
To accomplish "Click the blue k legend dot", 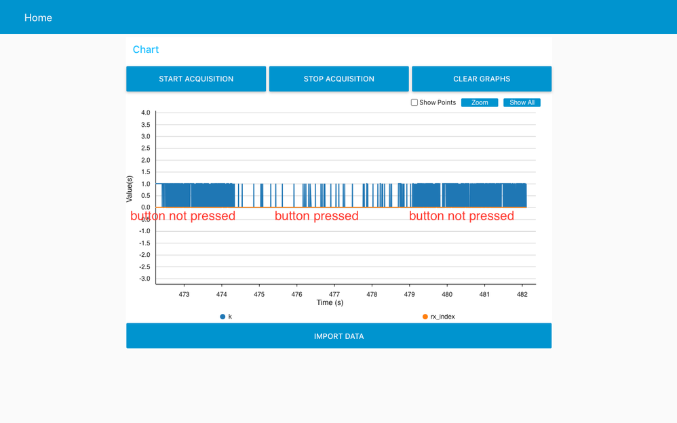I will pyautogui.click(x=223, y=317).
